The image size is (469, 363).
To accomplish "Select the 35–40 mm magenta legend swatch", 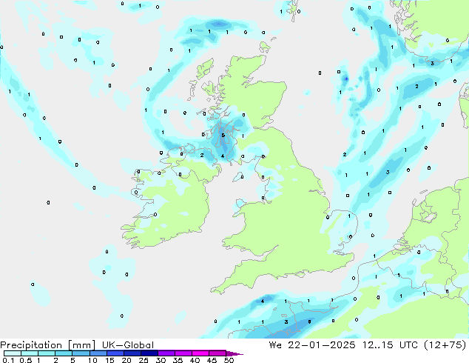I will (183, 353).
